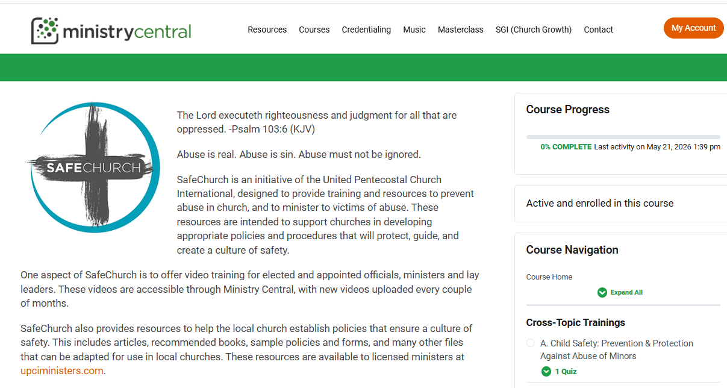Open the Contact page link
The width and height of the screenshot is (727, 388).
tap(599, 30)
